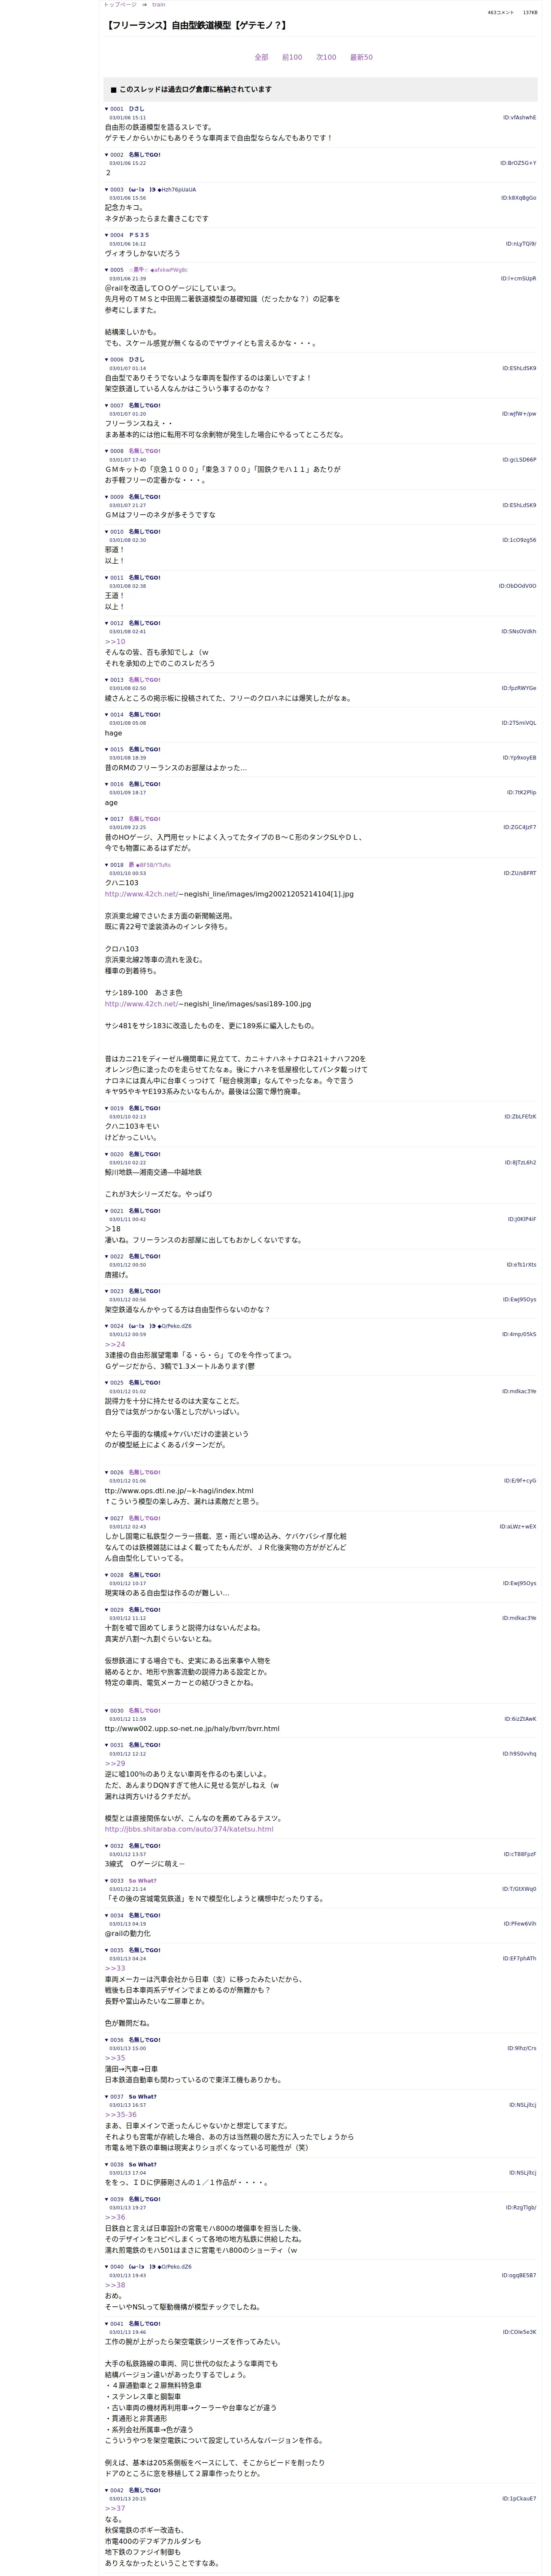
Task: Click the age text in post 0016
Action: [111, 803]
